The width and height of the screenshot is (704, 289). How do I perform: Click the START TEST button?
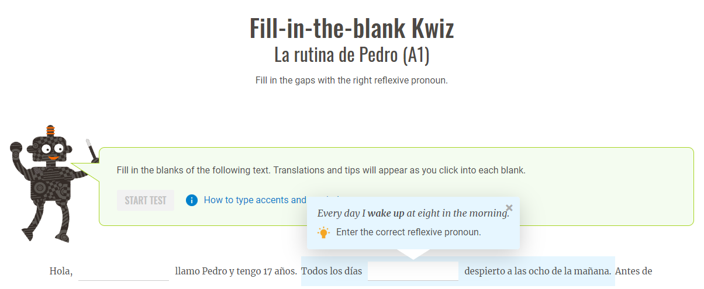tap(146, 200)
